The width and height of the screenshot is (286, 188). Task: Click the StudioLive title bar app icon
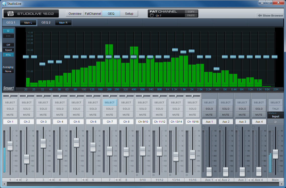coord(4,4)
